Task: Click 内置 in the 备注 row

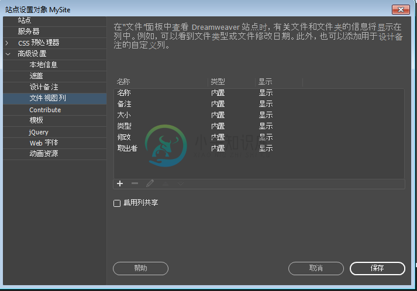Action: pos(218,104)
